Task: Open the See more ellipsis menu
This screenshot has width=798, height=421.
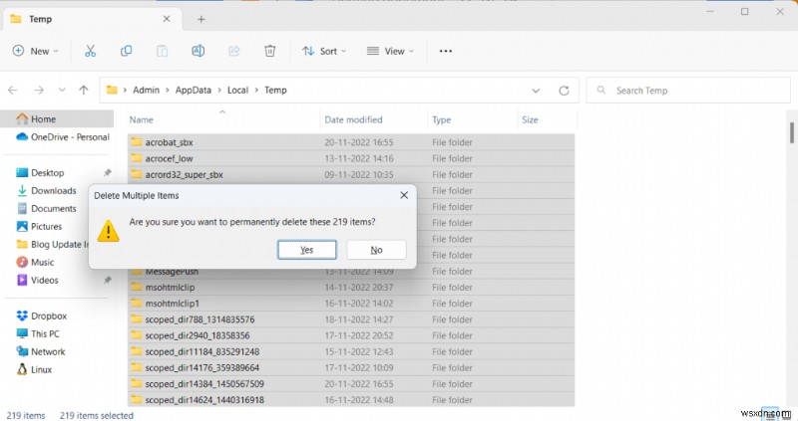Action: [445, 51]
